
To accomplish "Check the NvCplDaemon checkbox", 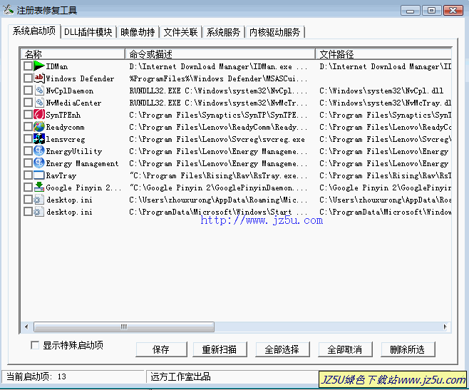I will (28, 91).
